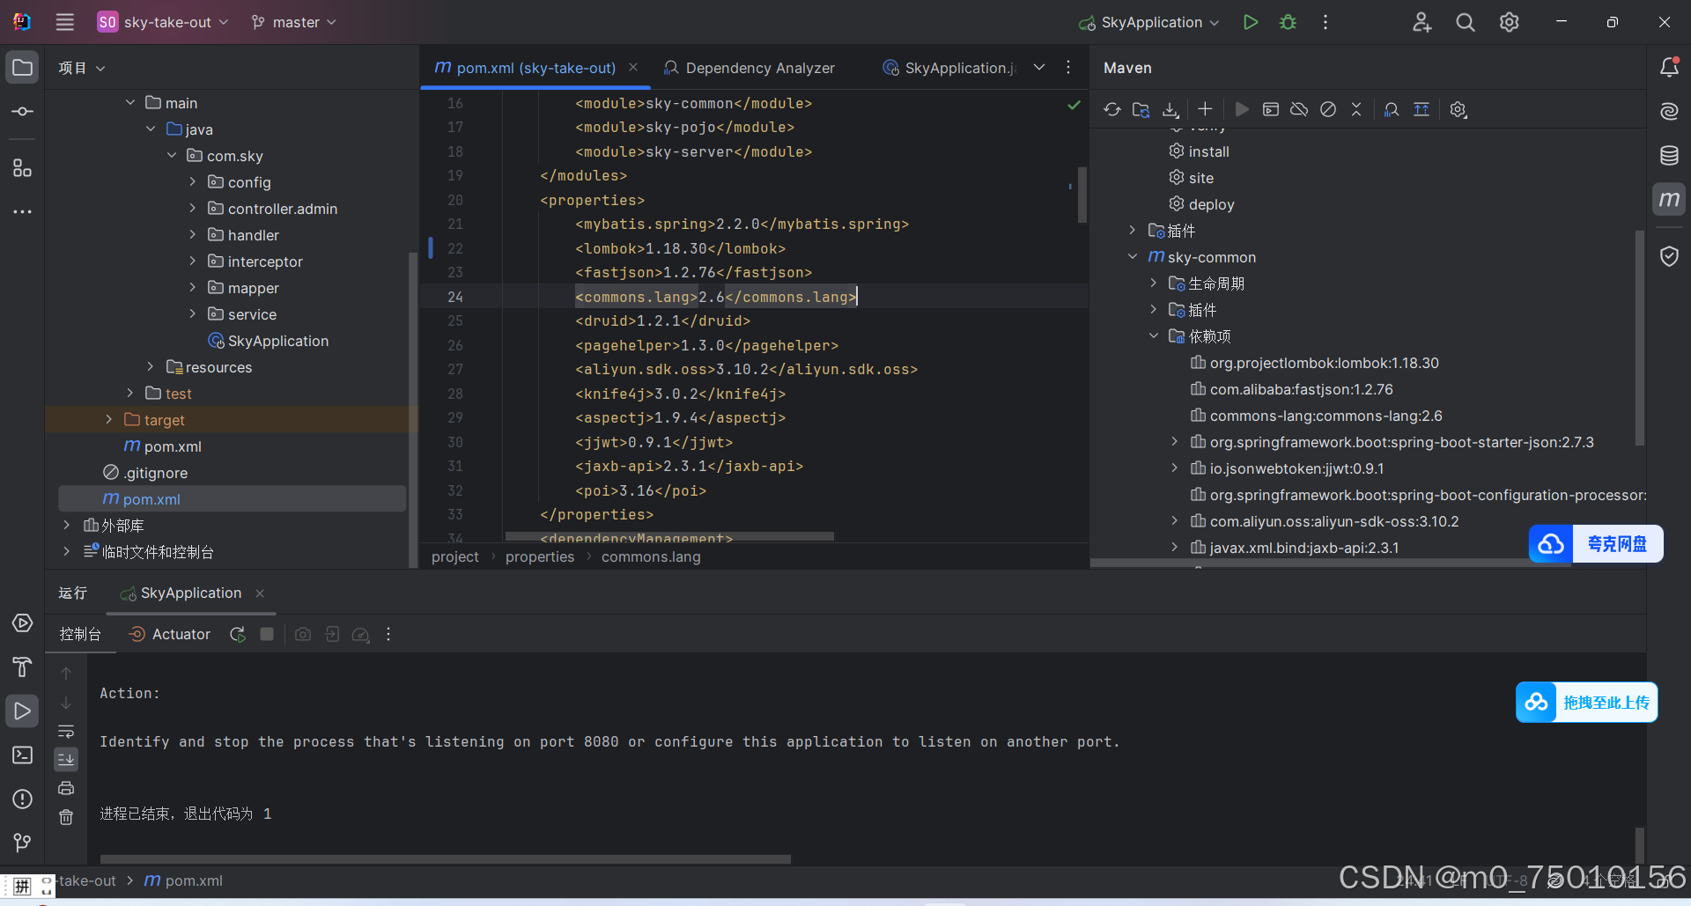Select the Commit tool window icon
The width and height of the screenshot is (1691, 906).
coord(23,111)
